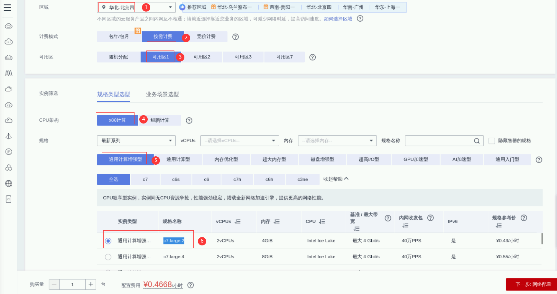Screen dimensions: 557x294
Task: Select 包年/包月 billing mode
Action: point(119,37)
